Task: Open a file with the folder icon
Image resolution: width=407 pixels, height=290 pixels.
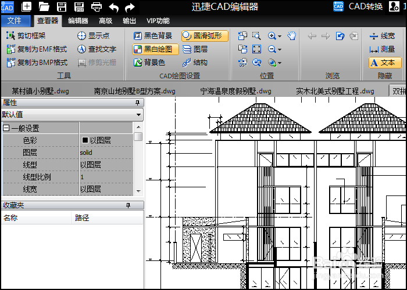Action: coord(44,7)
